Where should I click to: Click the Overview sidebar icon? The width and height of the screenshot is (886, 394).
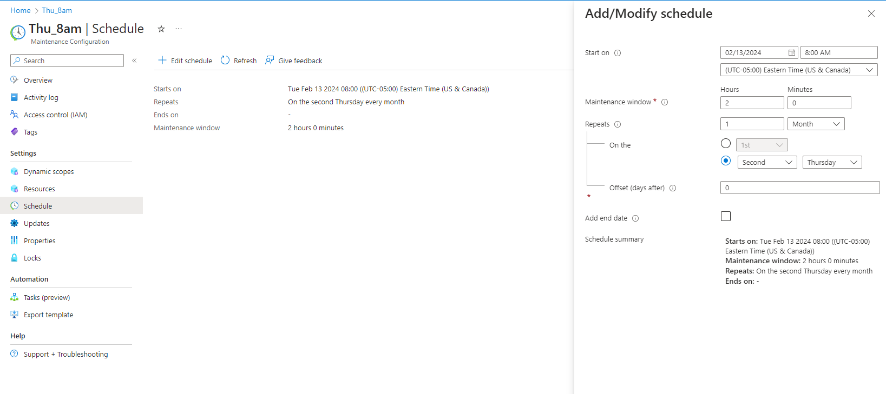tap(15, 80)
